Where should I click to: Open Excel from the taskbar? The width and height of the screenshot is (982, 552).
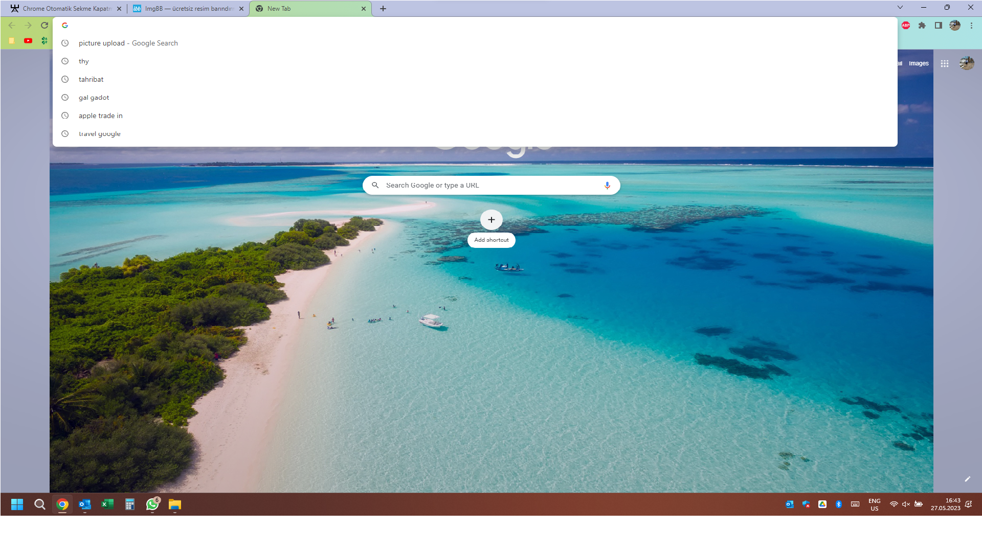[x=107, y=504]
